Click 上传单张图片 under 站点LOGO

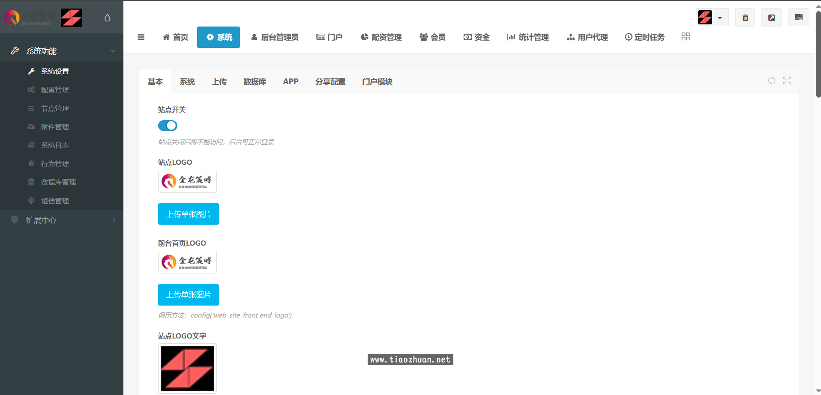[188, 214]
